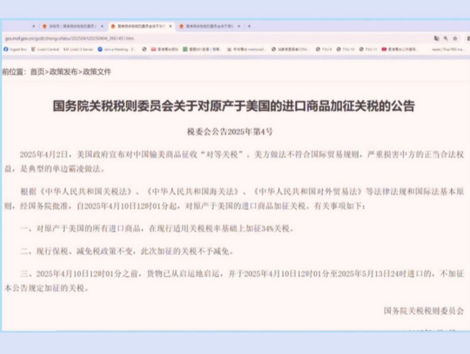Open the TVU 11 bookmark
Image resolution: width=470 pixels, height=354 pixels.
tap(368, 49)
